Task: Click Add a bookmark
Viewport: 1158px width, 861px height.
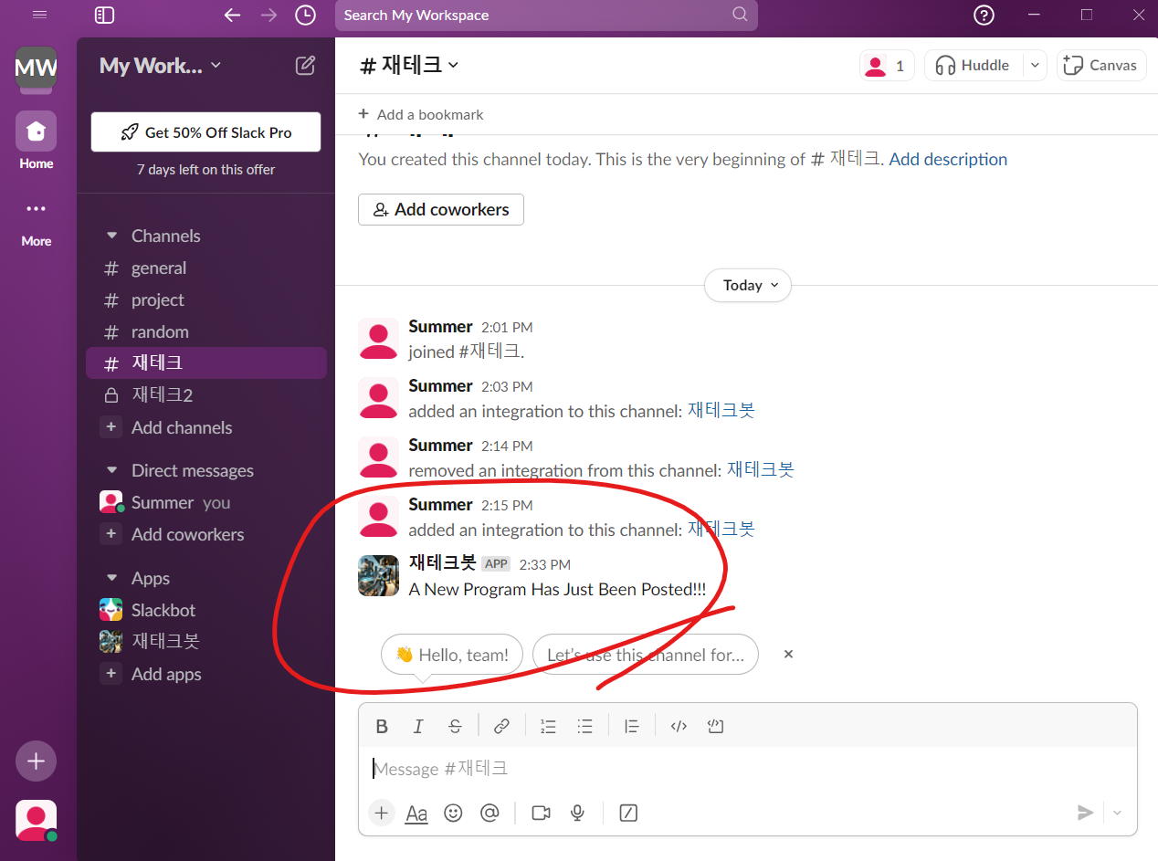Action: (x=420, y=114)
